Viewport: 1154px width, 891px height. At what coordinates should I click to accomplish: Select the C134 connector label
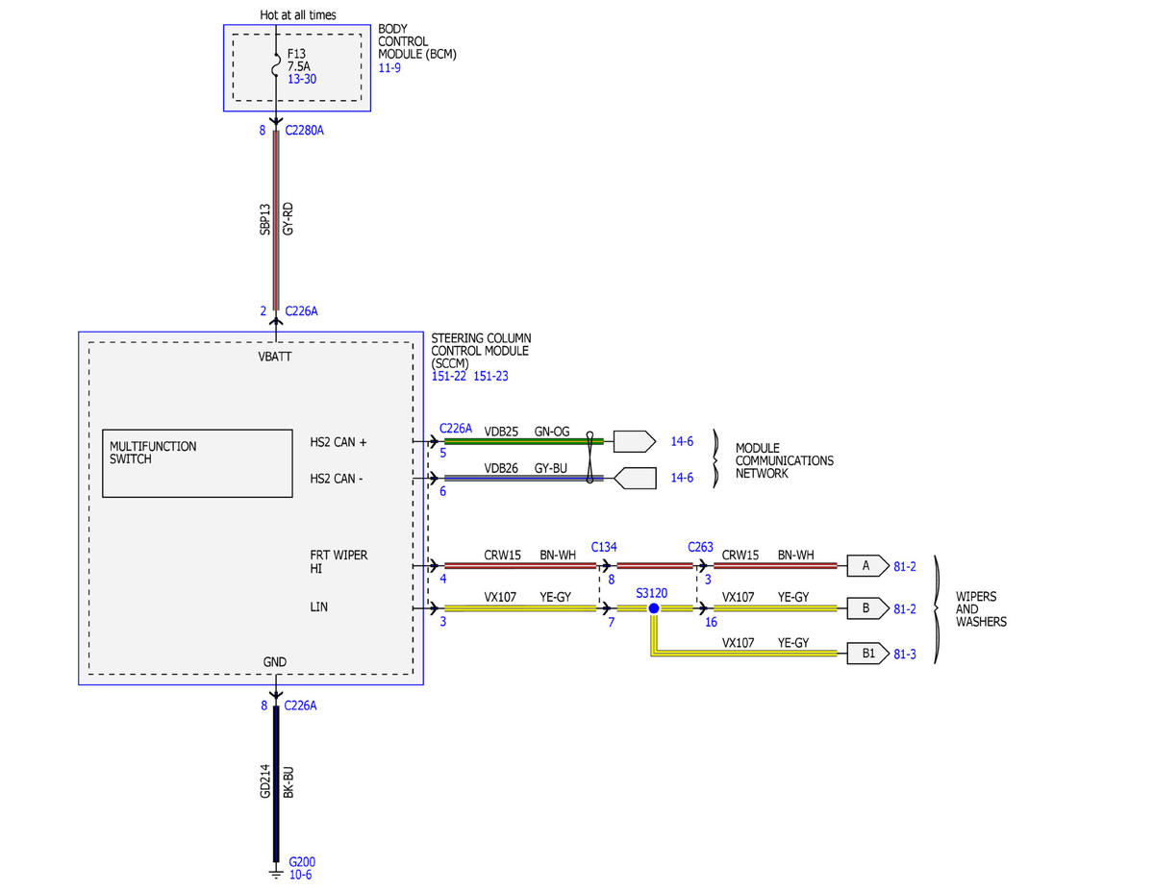pos(604,547)
